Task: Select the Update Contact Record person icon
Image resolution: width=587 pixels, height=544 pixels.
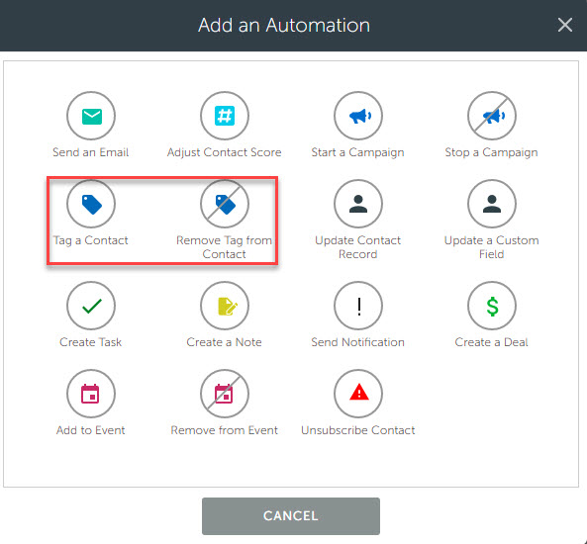Action: coord(358,204)
